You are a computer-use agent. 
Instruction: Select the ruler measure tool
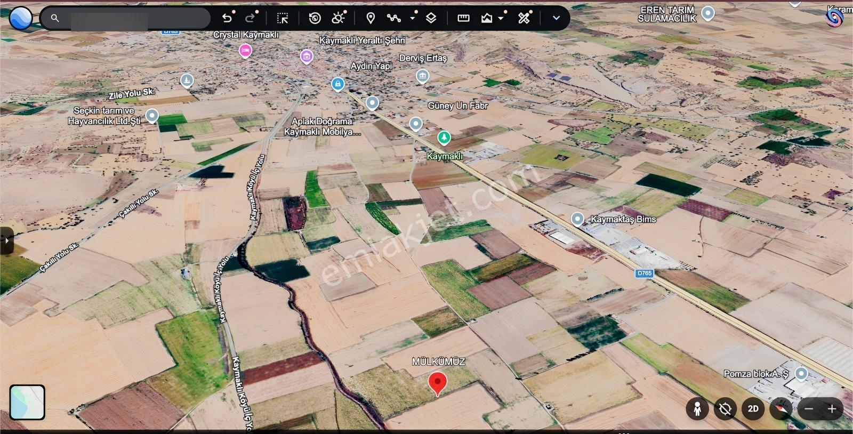[464, 18]
